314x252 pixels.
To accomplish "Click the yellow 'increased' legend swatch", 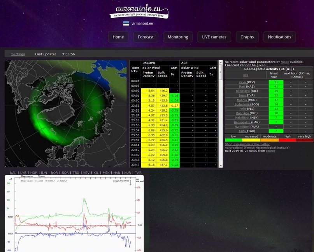I will [x=251, y=140].
